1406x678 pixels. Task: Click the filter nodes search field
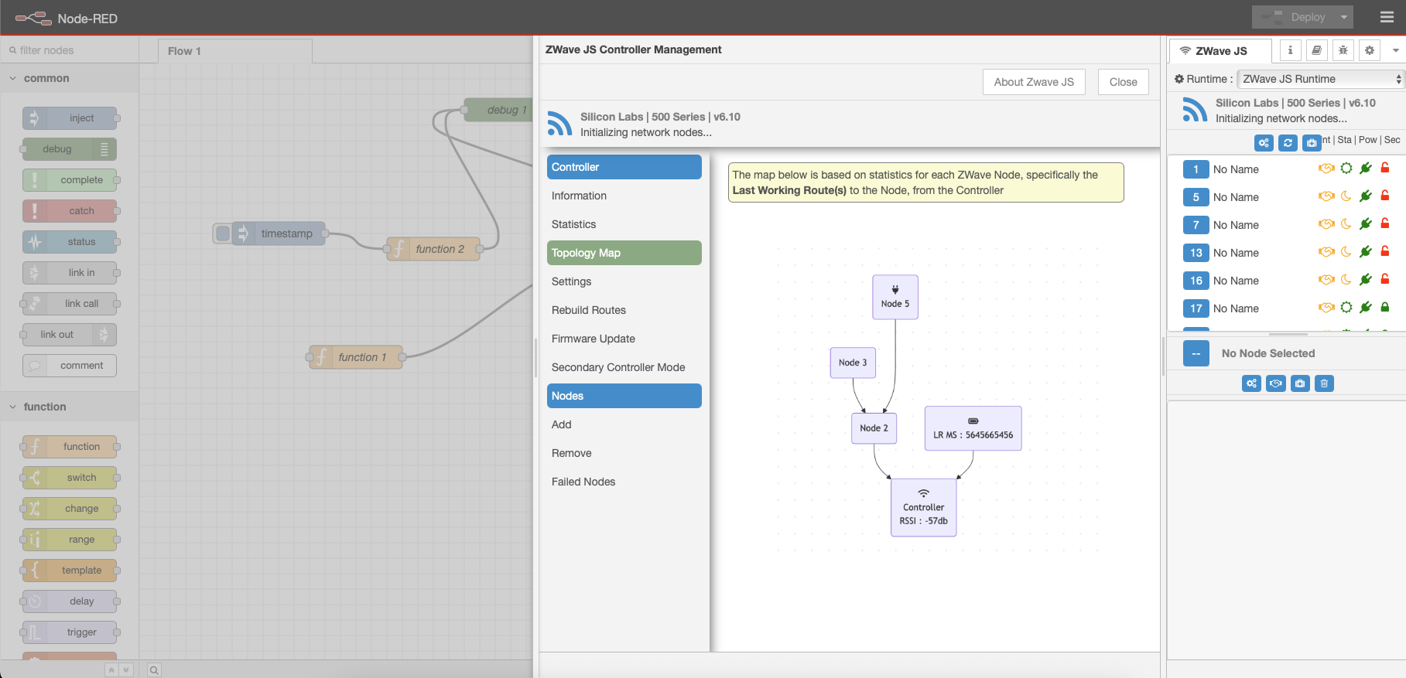click(70, 50)
